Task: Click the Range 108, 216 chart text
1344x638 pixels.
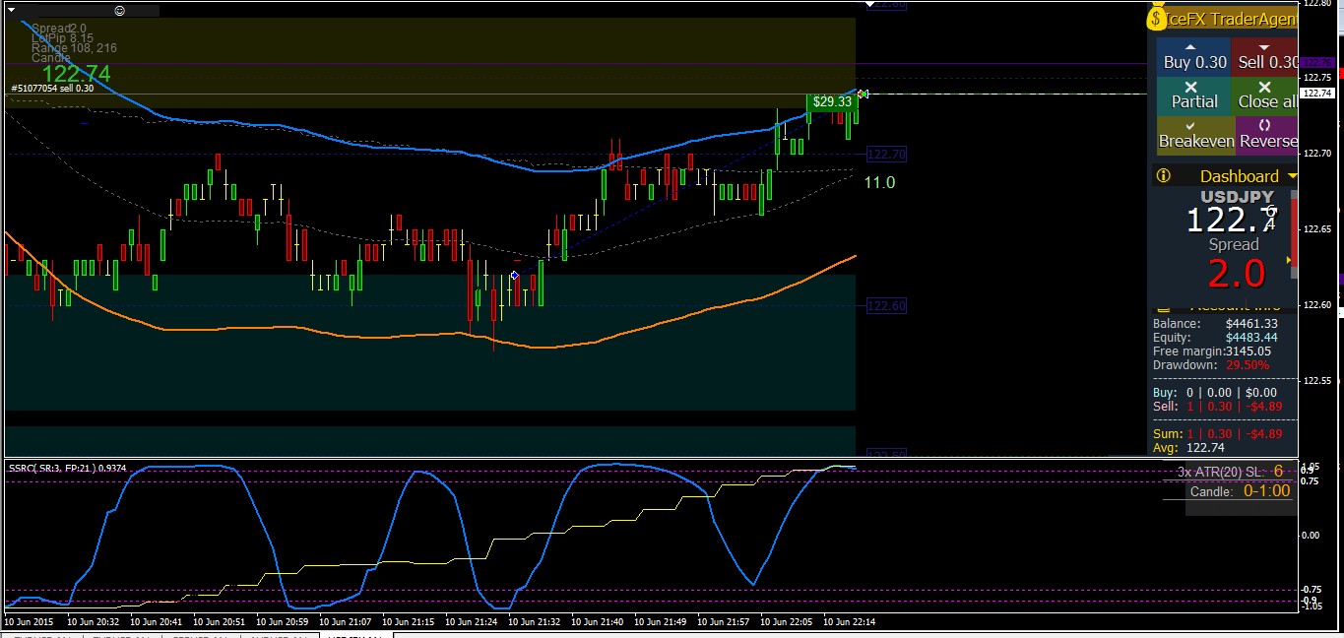Action: [74, 47]
